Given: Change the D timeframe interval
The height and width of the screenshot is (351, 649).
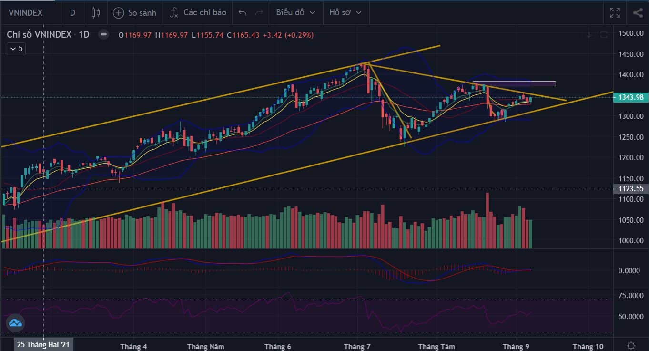Looking at the screenshot, I should (x=72, y=13).
